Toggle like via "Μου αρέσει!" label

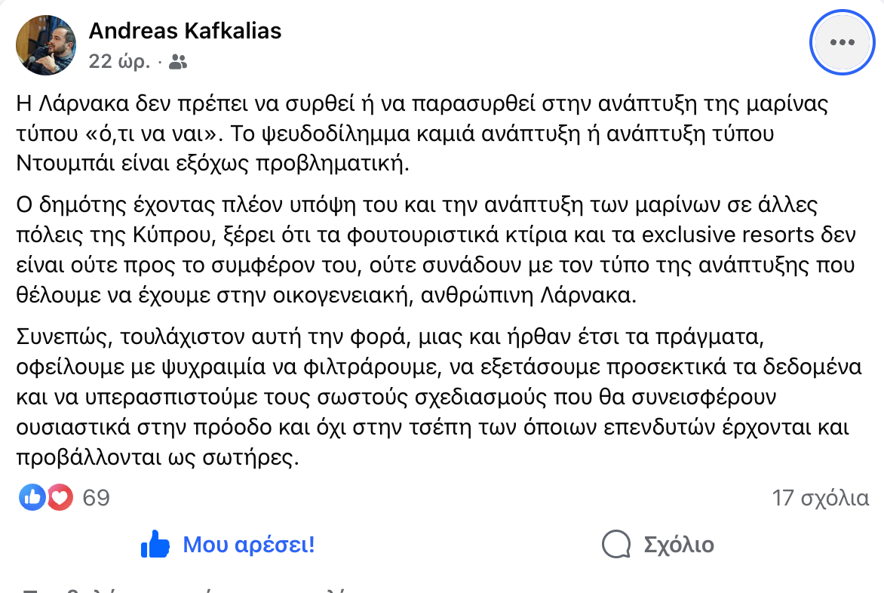tap(249, 545)
